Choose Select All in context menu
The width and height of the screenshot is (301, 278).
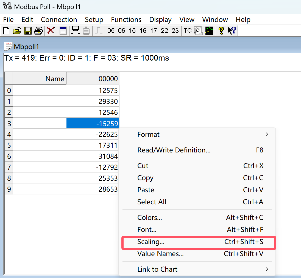tap(197, 202)
